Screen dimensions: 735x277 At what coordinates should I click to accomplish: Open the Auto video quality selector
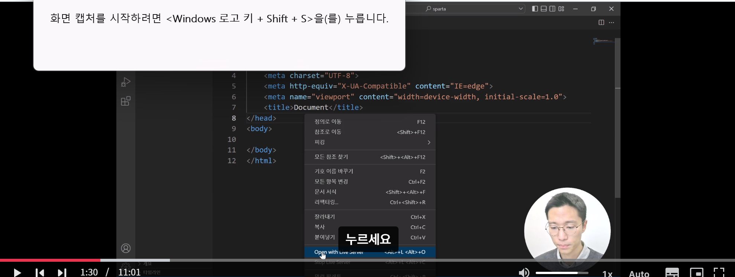tap(639, 274)
